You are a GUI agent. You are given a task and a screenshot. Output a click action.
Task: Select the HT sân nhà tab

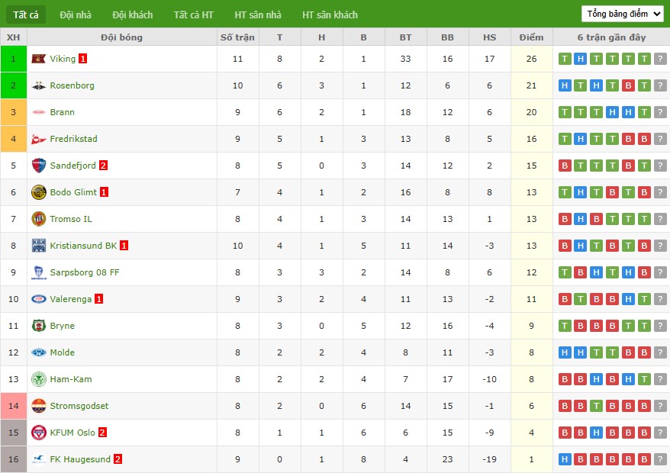258,15
